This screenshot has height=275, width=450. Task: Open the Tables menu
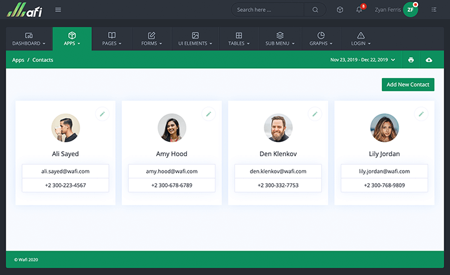(x=239, y=39)
